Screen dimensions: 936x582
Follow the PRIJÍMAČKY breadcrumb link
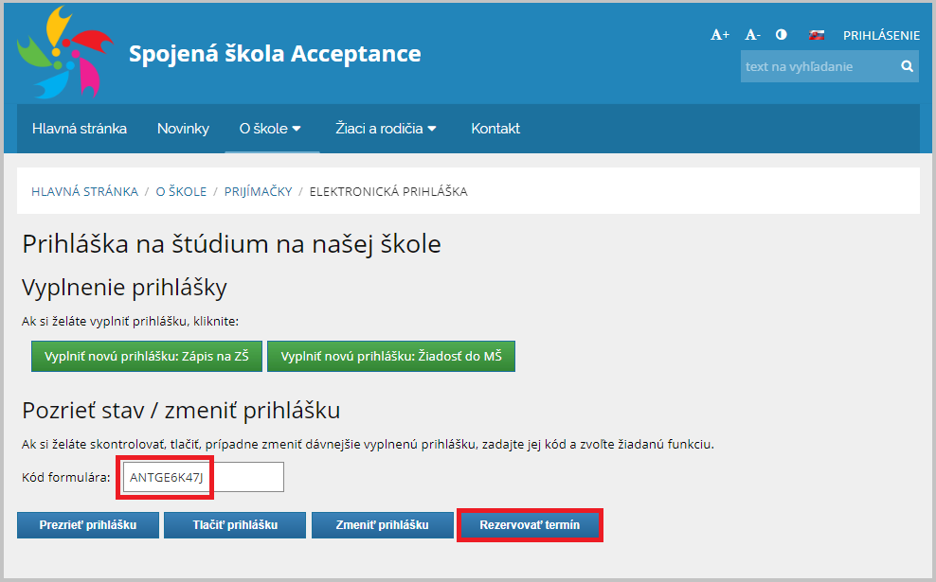point(258,191)
